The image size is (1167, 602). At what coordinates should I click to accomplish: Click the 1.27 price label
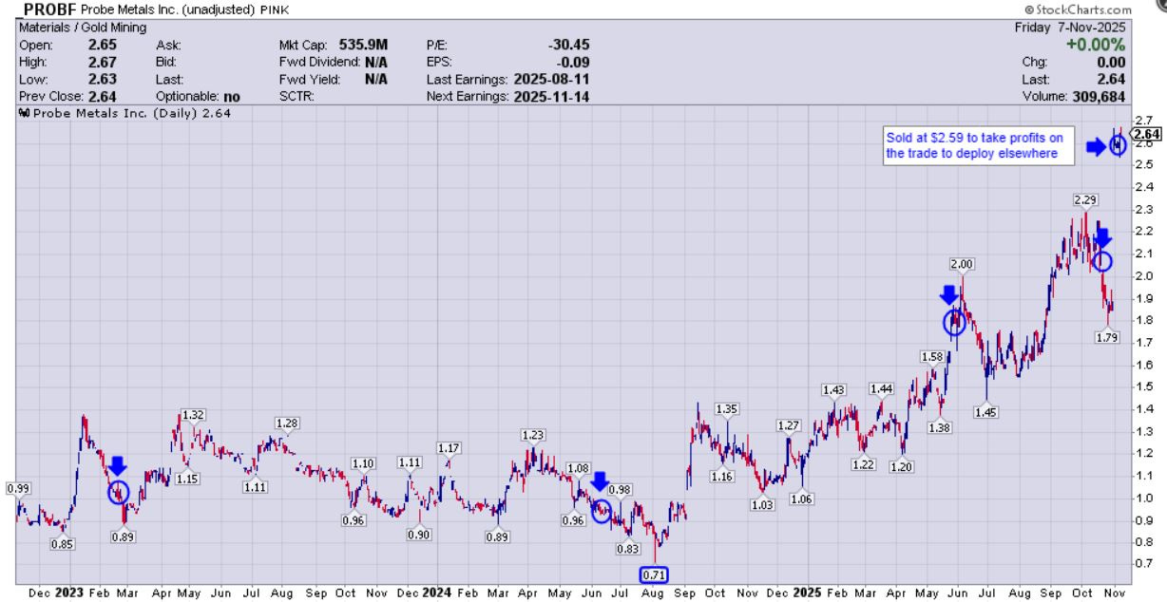[x=788, y=425]
